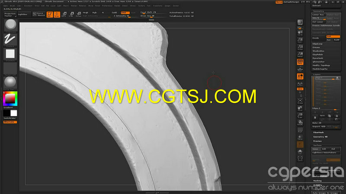Select the Scale transform tool
The width and height of the screenshot is (346, 194).
(71, 15)
